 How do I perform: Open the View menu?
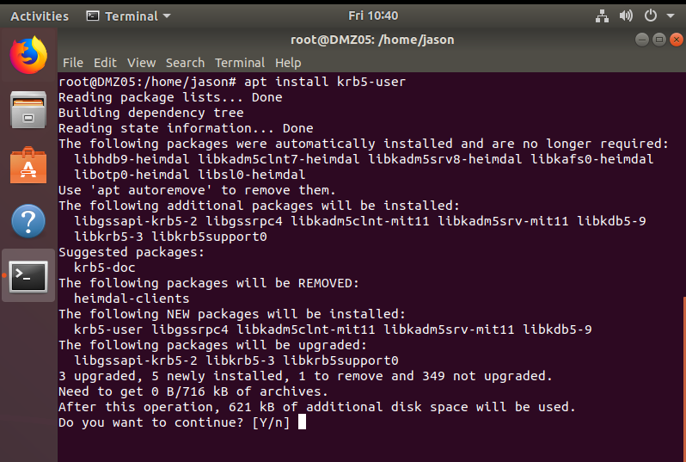point(141,63)
